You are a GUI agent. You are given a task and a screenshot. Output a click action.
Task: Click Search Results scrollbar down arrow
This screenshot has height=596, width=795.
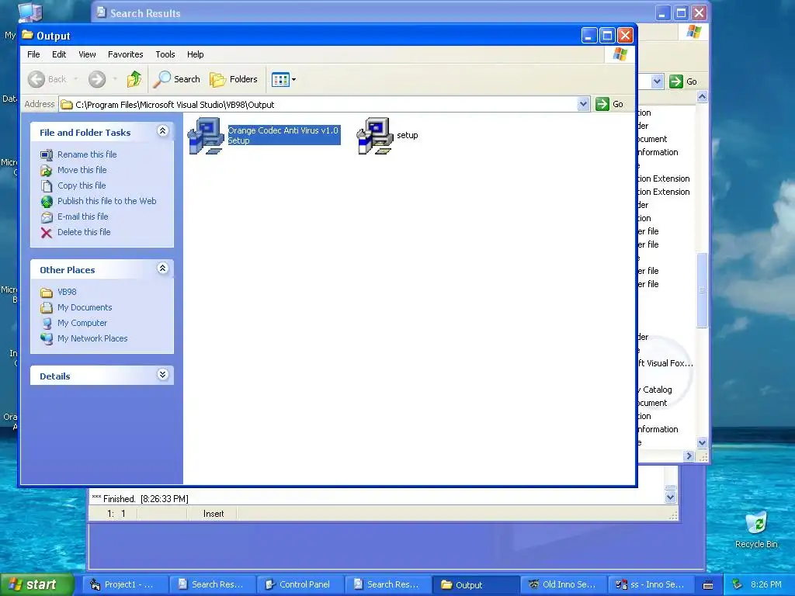tap(702, 442)
